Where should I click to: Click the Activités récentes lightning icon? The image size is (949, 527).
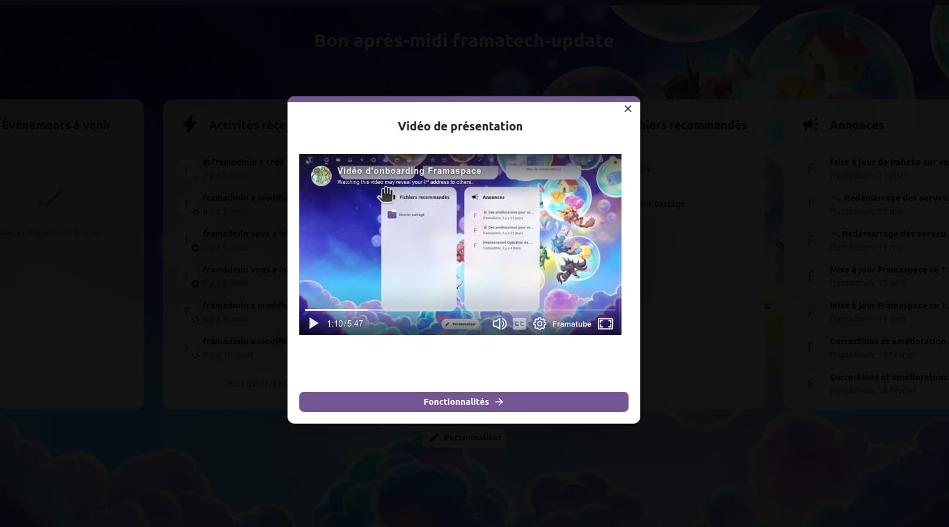[189, 125]
